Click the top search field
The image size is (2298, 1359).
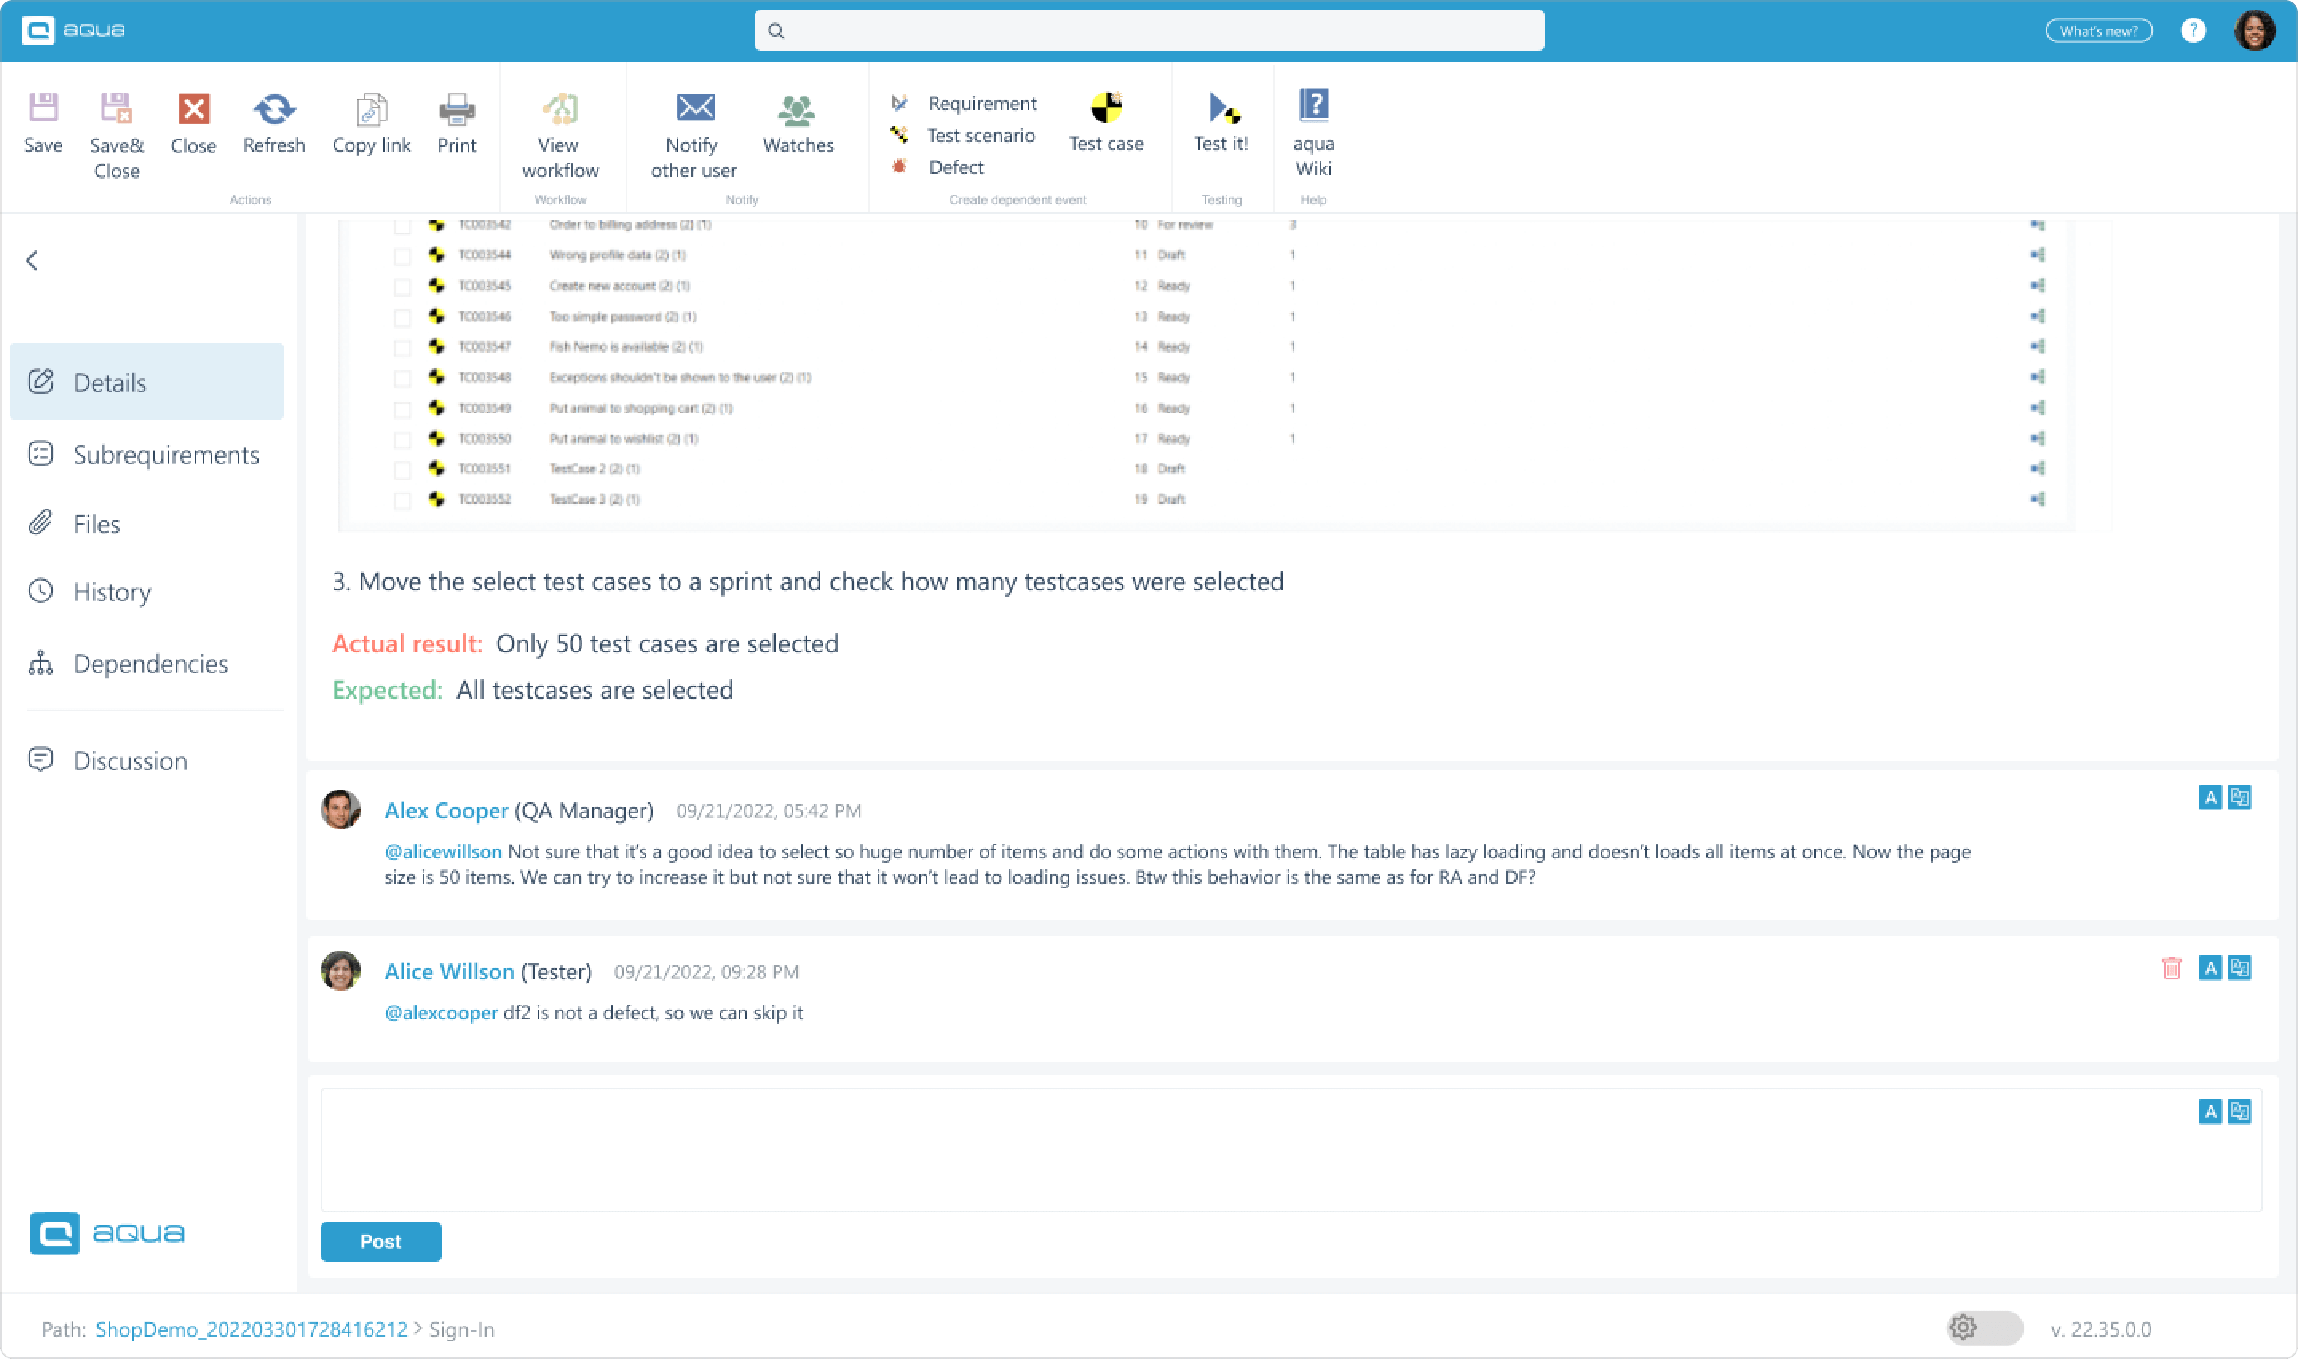(1148, 30)
